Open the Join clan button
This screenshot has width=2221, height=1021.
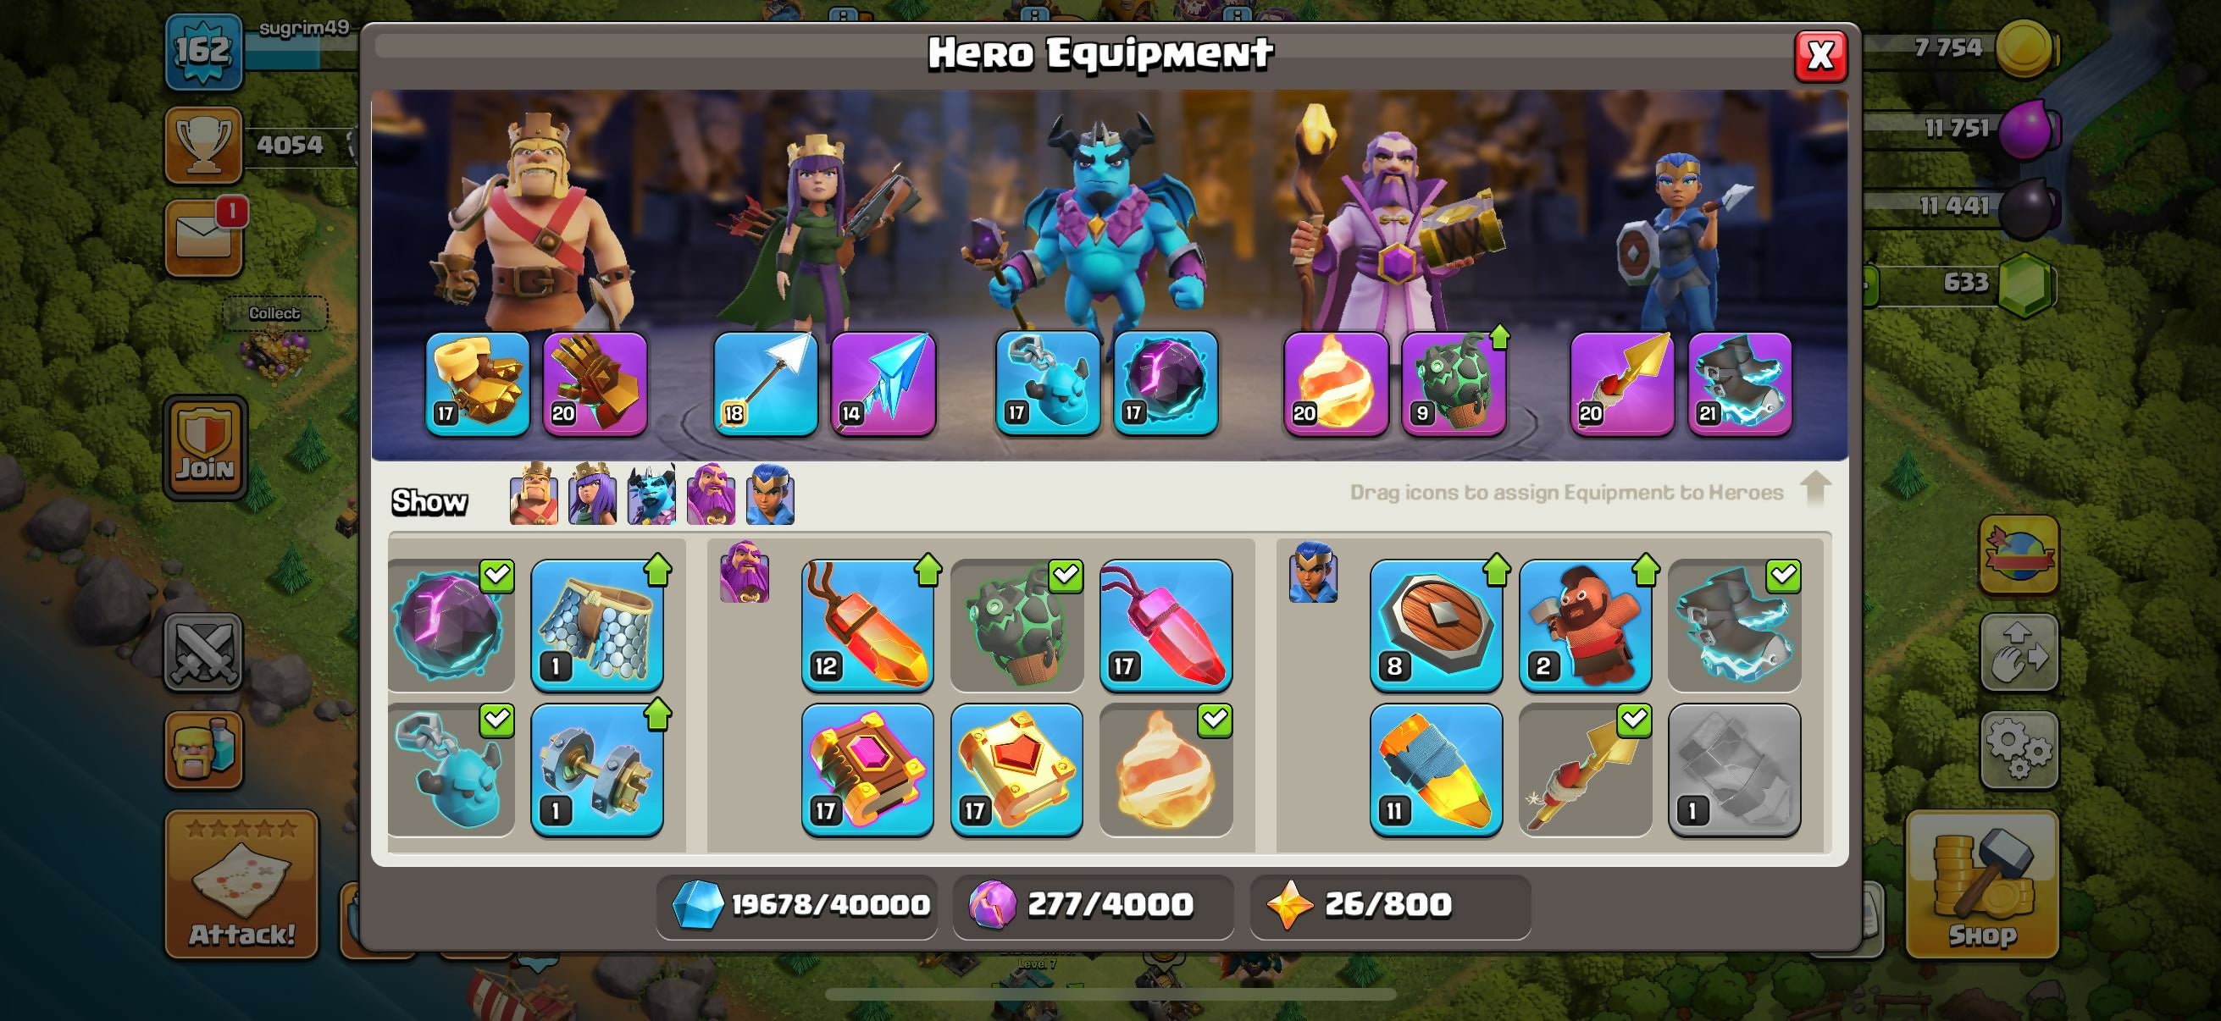point(205,447)
